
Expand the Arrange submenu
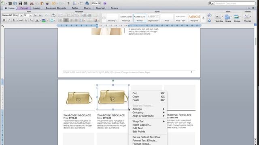[148, 109]
